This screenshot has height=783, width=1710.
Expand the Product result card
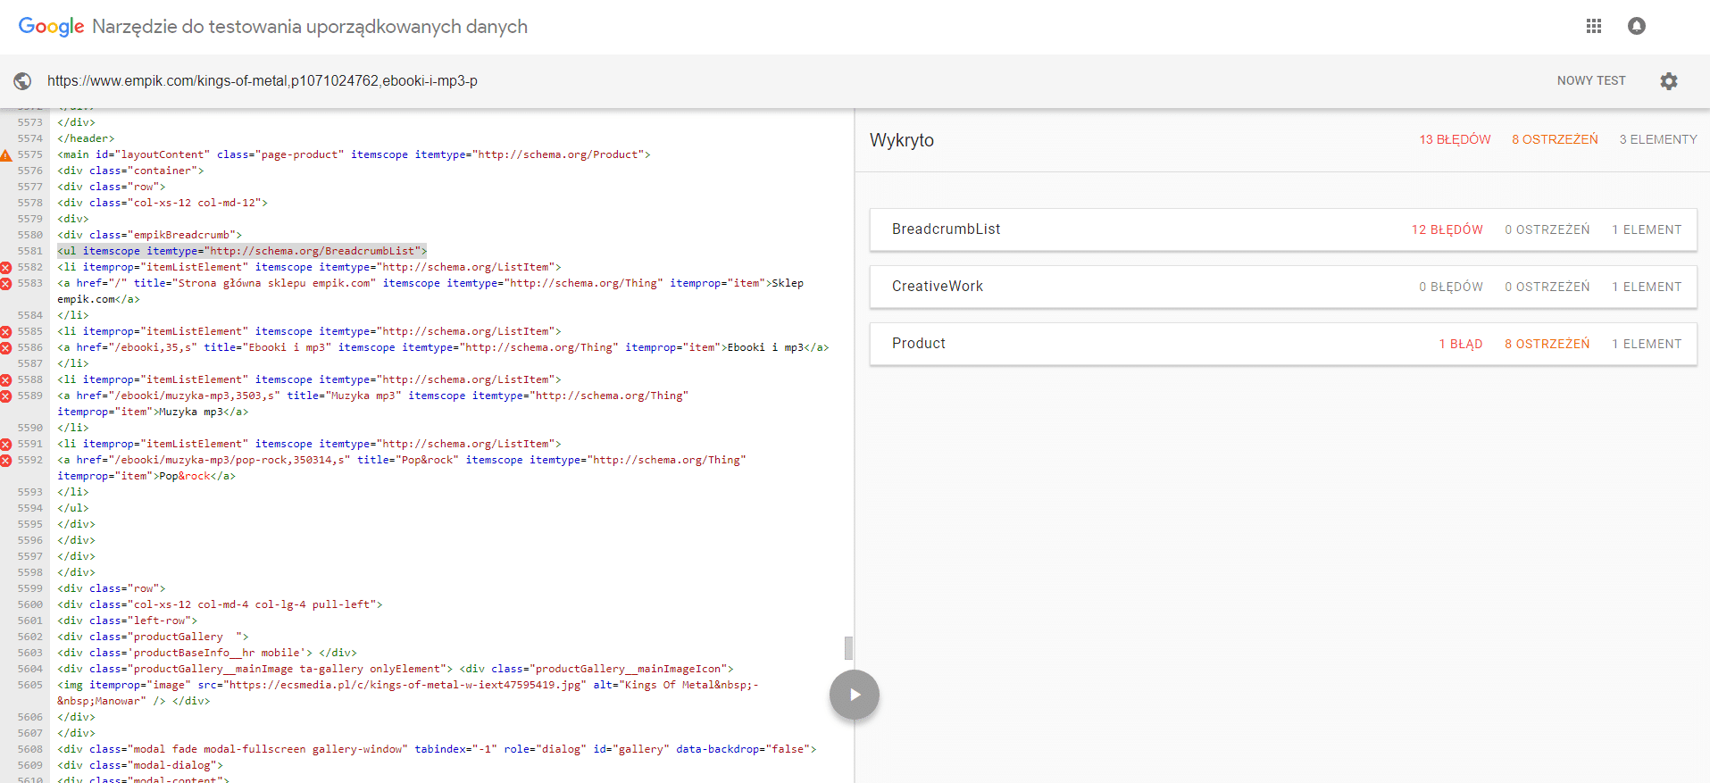point(1283,344)
